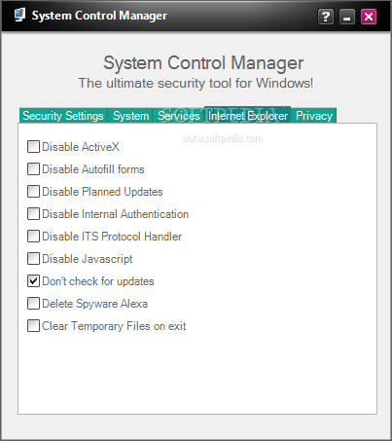392x441 pixels.
Task: Click the Internet Explorer tab
Action: pyautogui.click(x=248, y=115)
